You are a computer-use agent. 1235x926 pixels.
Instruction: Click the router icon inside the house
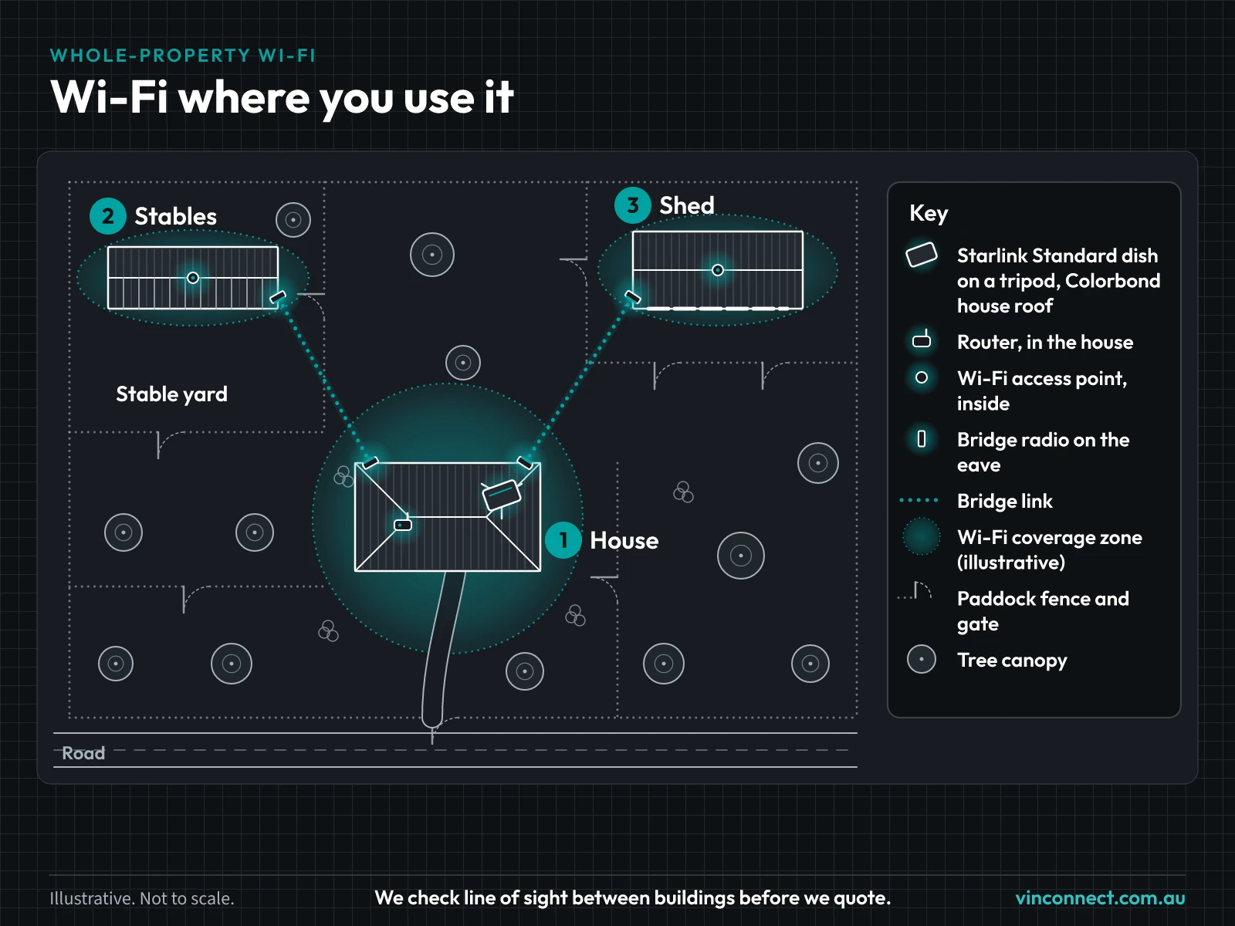pos(403,524)
